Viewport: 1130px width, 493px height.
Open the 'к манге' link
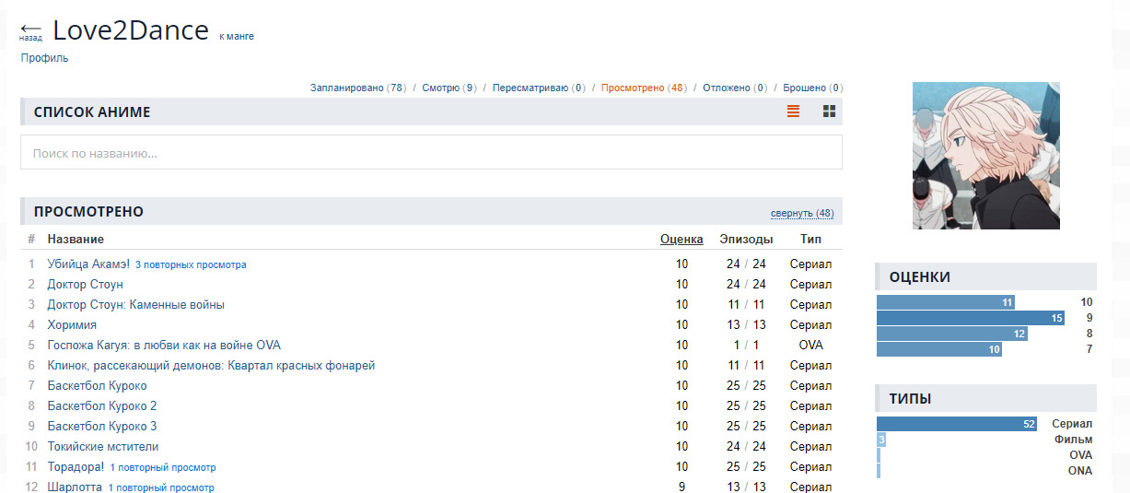[x=237, y=37]
